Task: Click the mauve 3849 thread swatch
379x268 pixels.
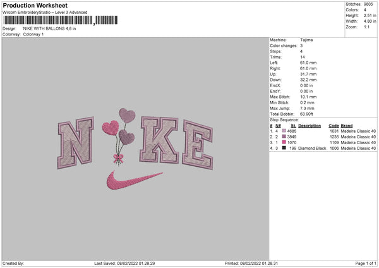Action: click(284, 137)
